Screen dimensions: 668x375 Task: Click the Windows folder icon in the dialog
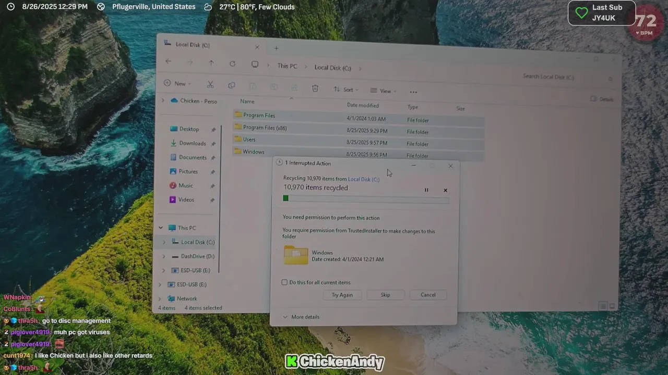[296, 255]
